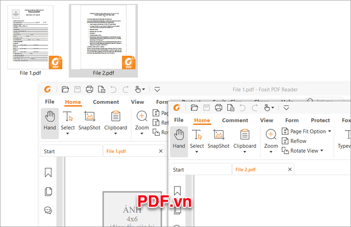This screenshot has height=227, width=351.
Task: Expand Clipboard dropdown arrow in File 1 window
Action: pos(115,133)
